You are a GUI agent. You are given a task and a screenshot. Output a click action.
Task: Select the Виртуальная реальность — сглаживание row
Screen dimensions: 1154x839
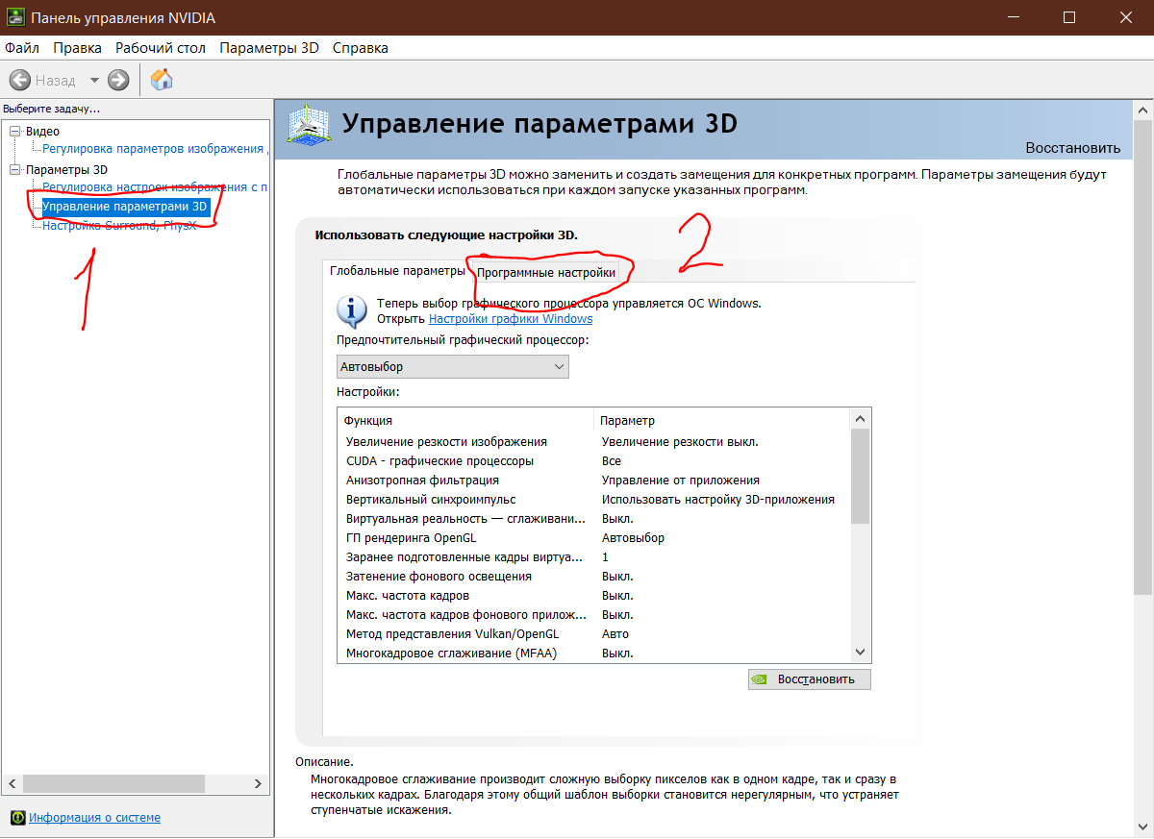(594, 519)
